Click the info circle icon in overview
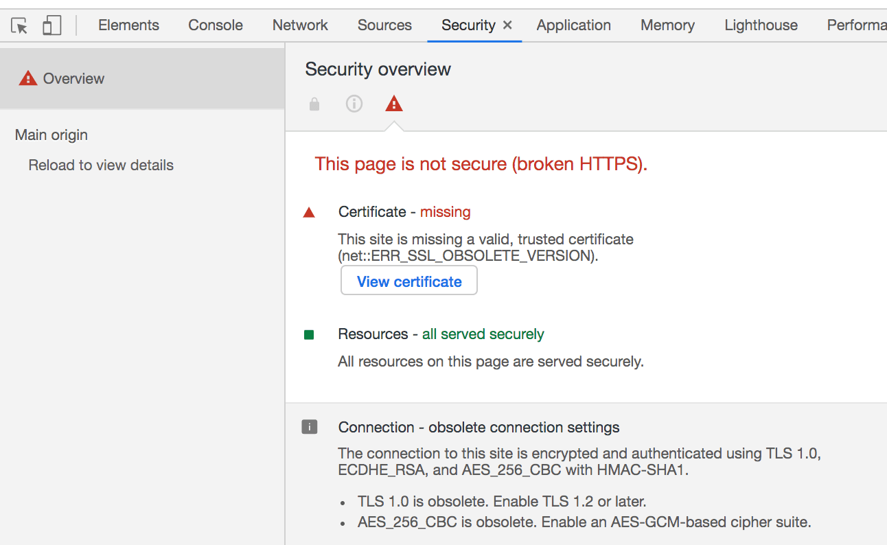This screenshot has height=545, width=887. (354, 104)
